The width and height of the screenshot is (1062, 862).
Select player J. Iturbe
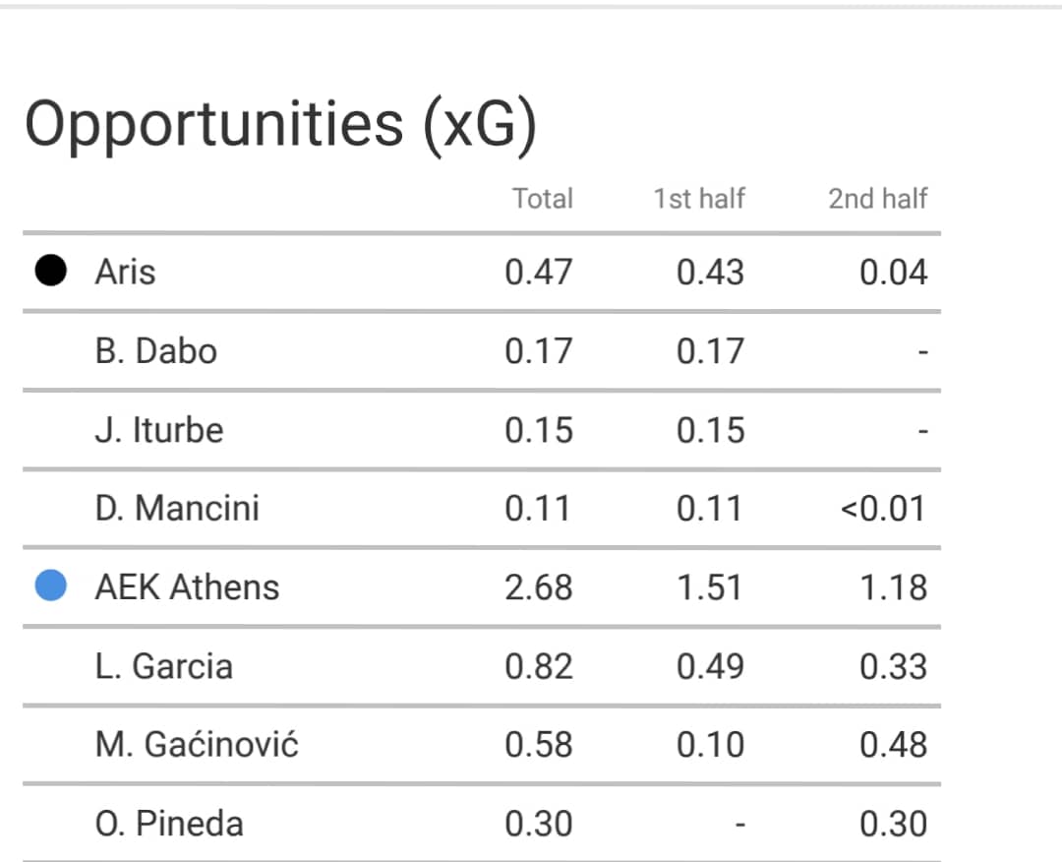(x=159, y=430)
